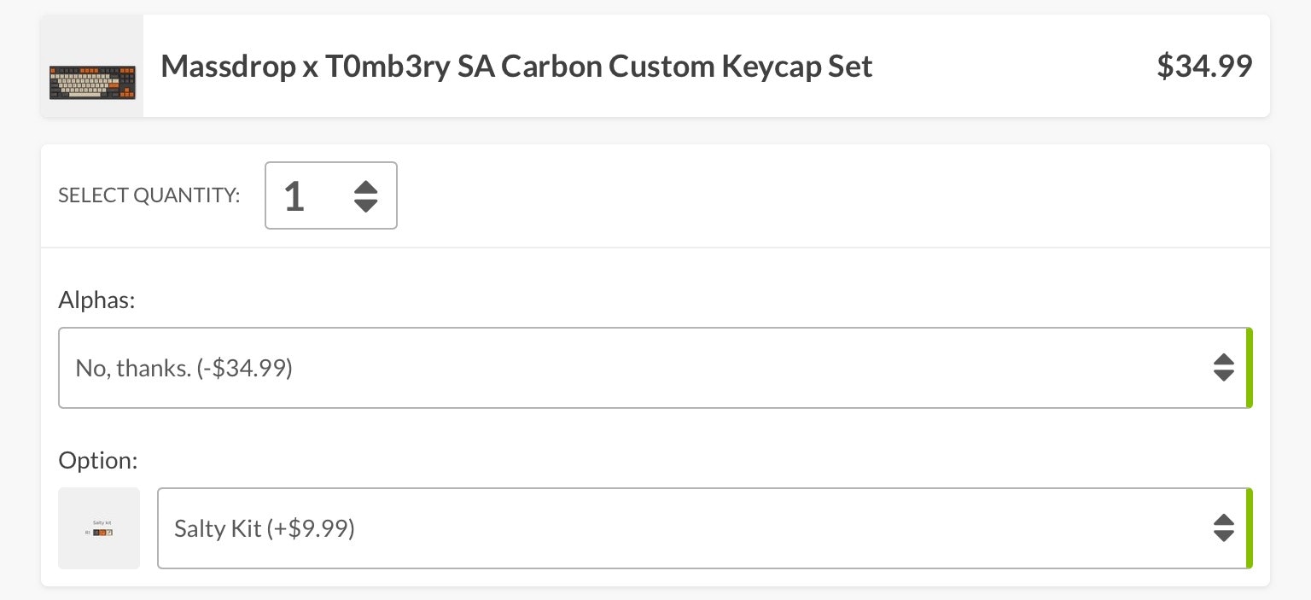
Task: Click the up arrow of quantity selector
Action: [x=365, y=188]
